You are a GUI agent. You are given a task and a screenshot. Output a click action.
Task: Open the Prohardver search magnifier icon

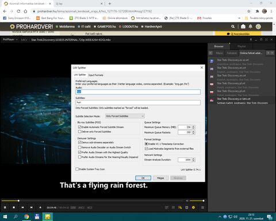pyautogui.click(x=233, y=26)
